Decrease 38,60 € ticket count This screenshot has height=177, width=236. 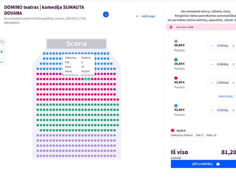212,64
